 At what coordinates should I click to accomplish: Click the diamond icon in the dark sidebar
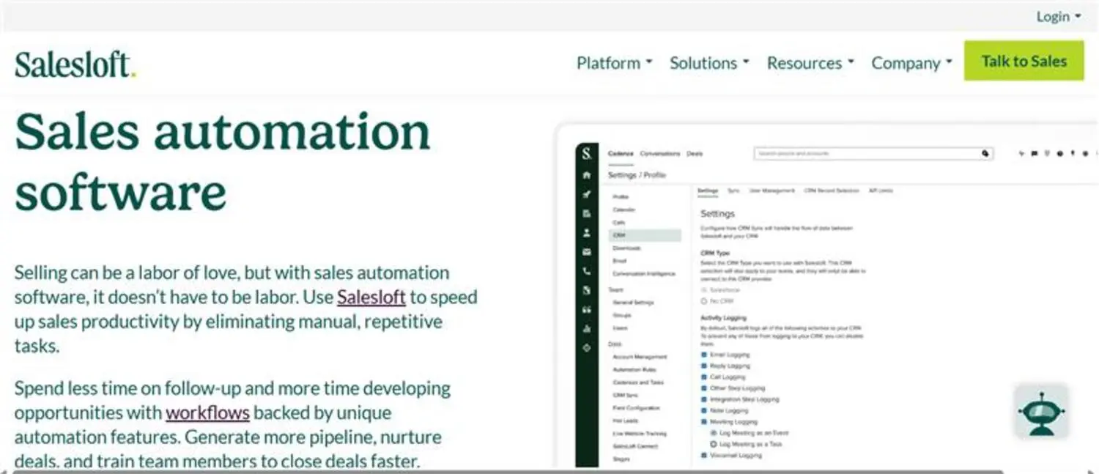(x=586, y=347)
